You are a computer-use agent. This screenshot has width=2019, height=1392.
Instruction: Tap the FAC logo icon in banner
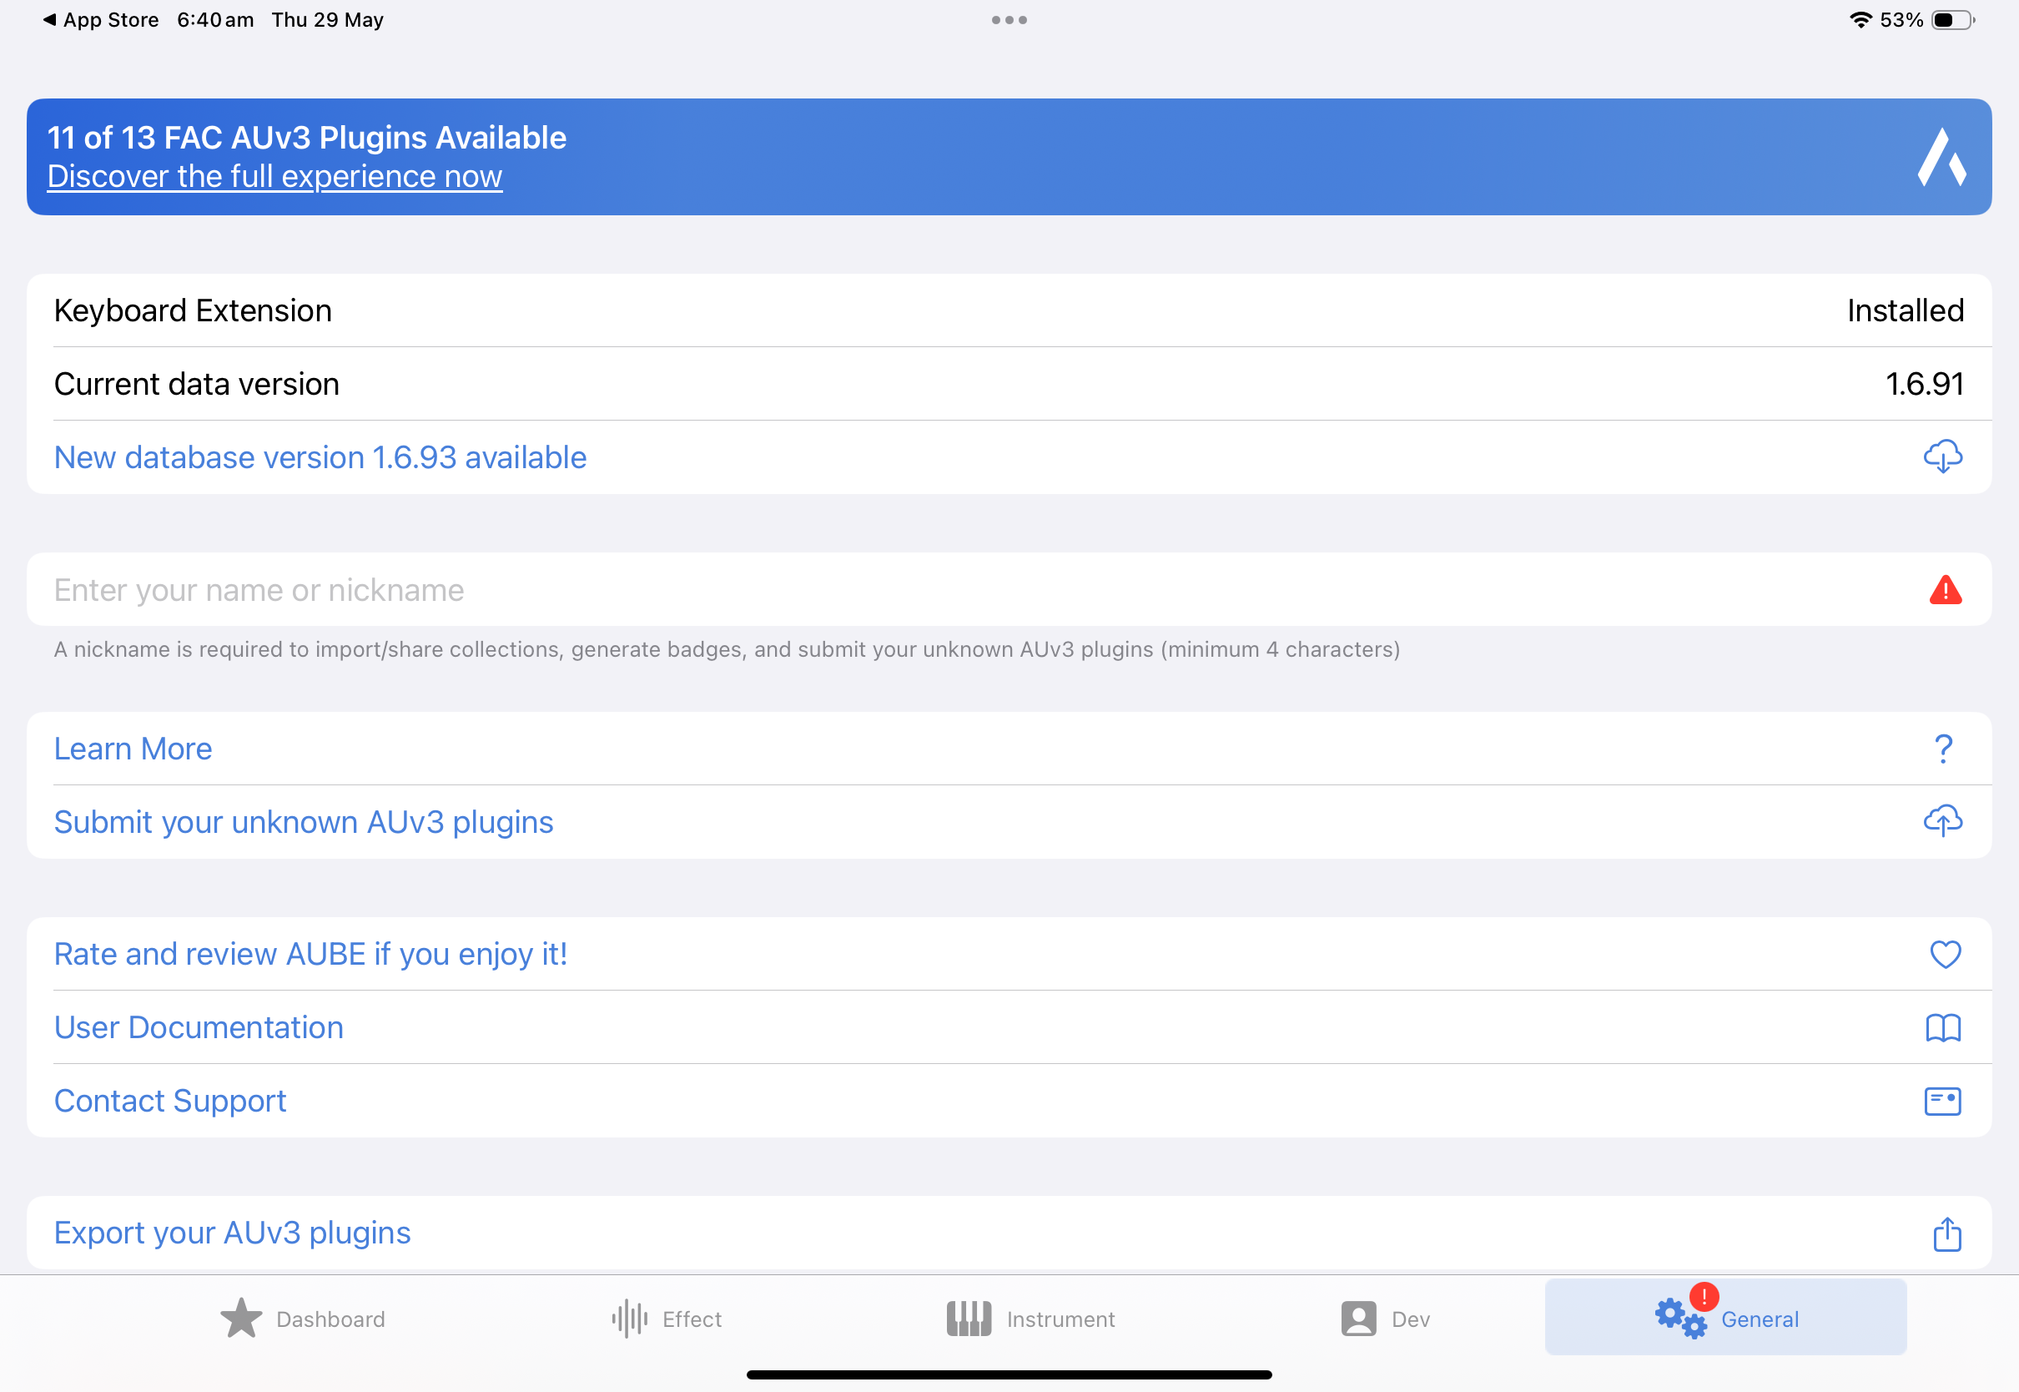(1941, 157)
